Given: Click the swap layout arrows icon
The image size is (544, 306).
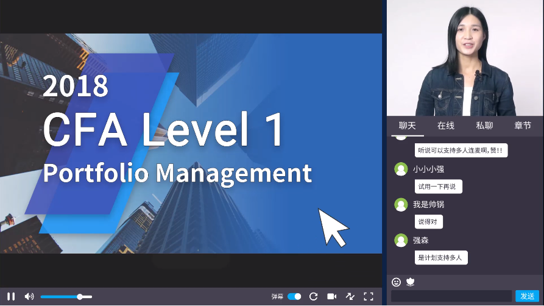Looking at the screenshot, I should (x=350, y=296).
